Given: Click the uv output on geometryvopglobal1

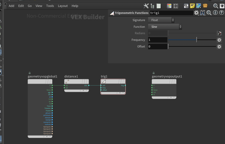Looking at the screenshot, I should pyautogui.click(x=52, y=102).
